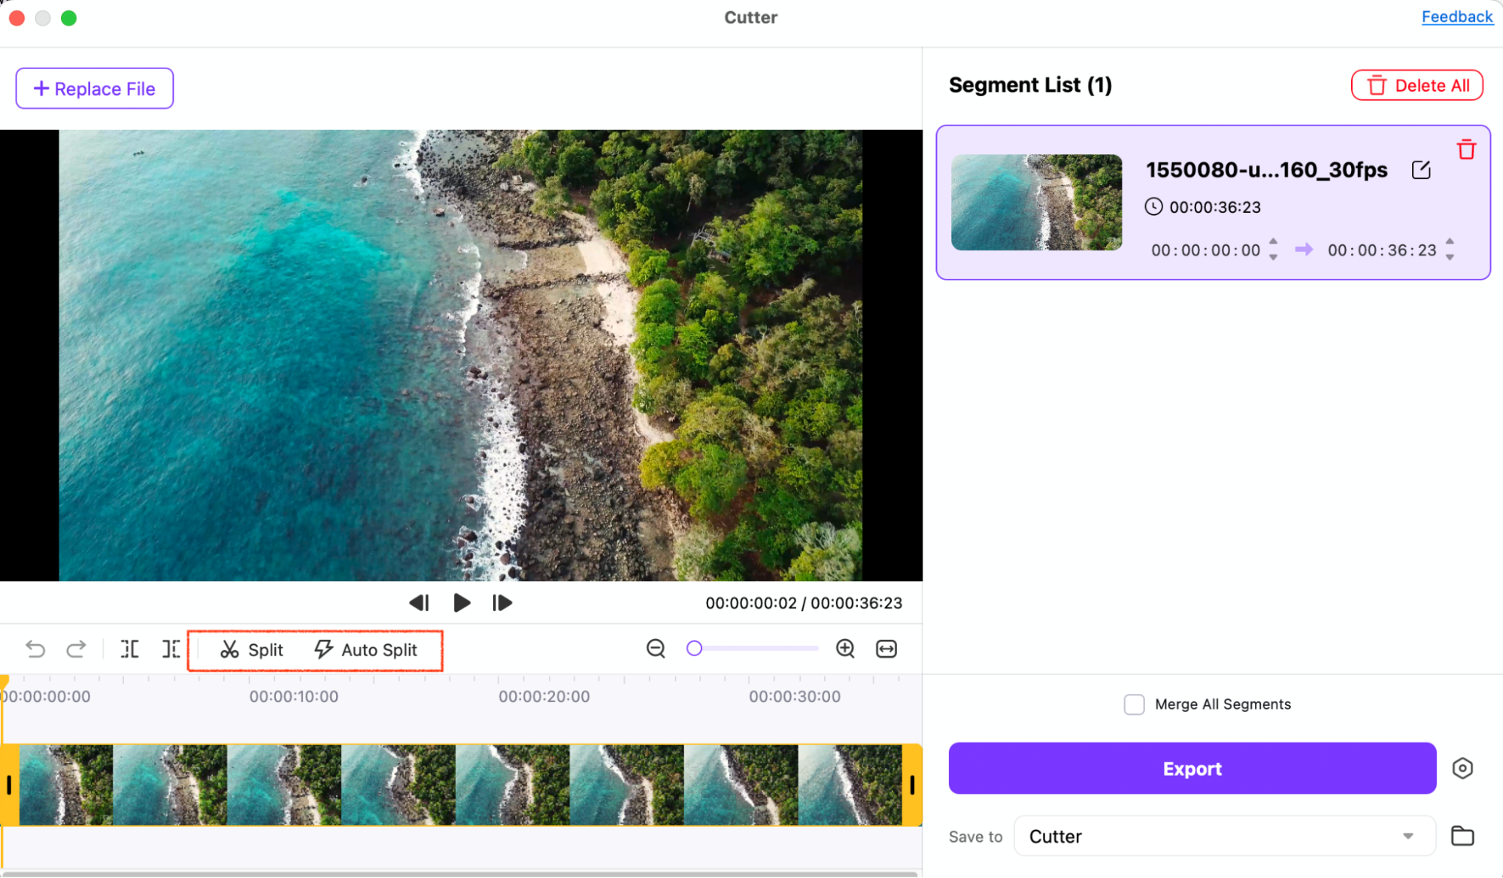Screen dimensions: 1503x878
Task: Zoom in the timeline with plus magnifier
Action: click(x=845, y=649)
